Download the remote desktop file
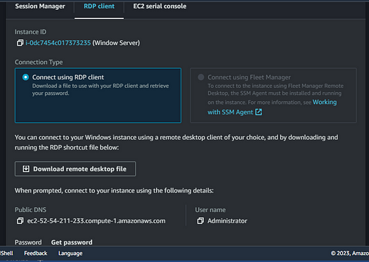The image size is (369, 262). [x=75, y=169]
